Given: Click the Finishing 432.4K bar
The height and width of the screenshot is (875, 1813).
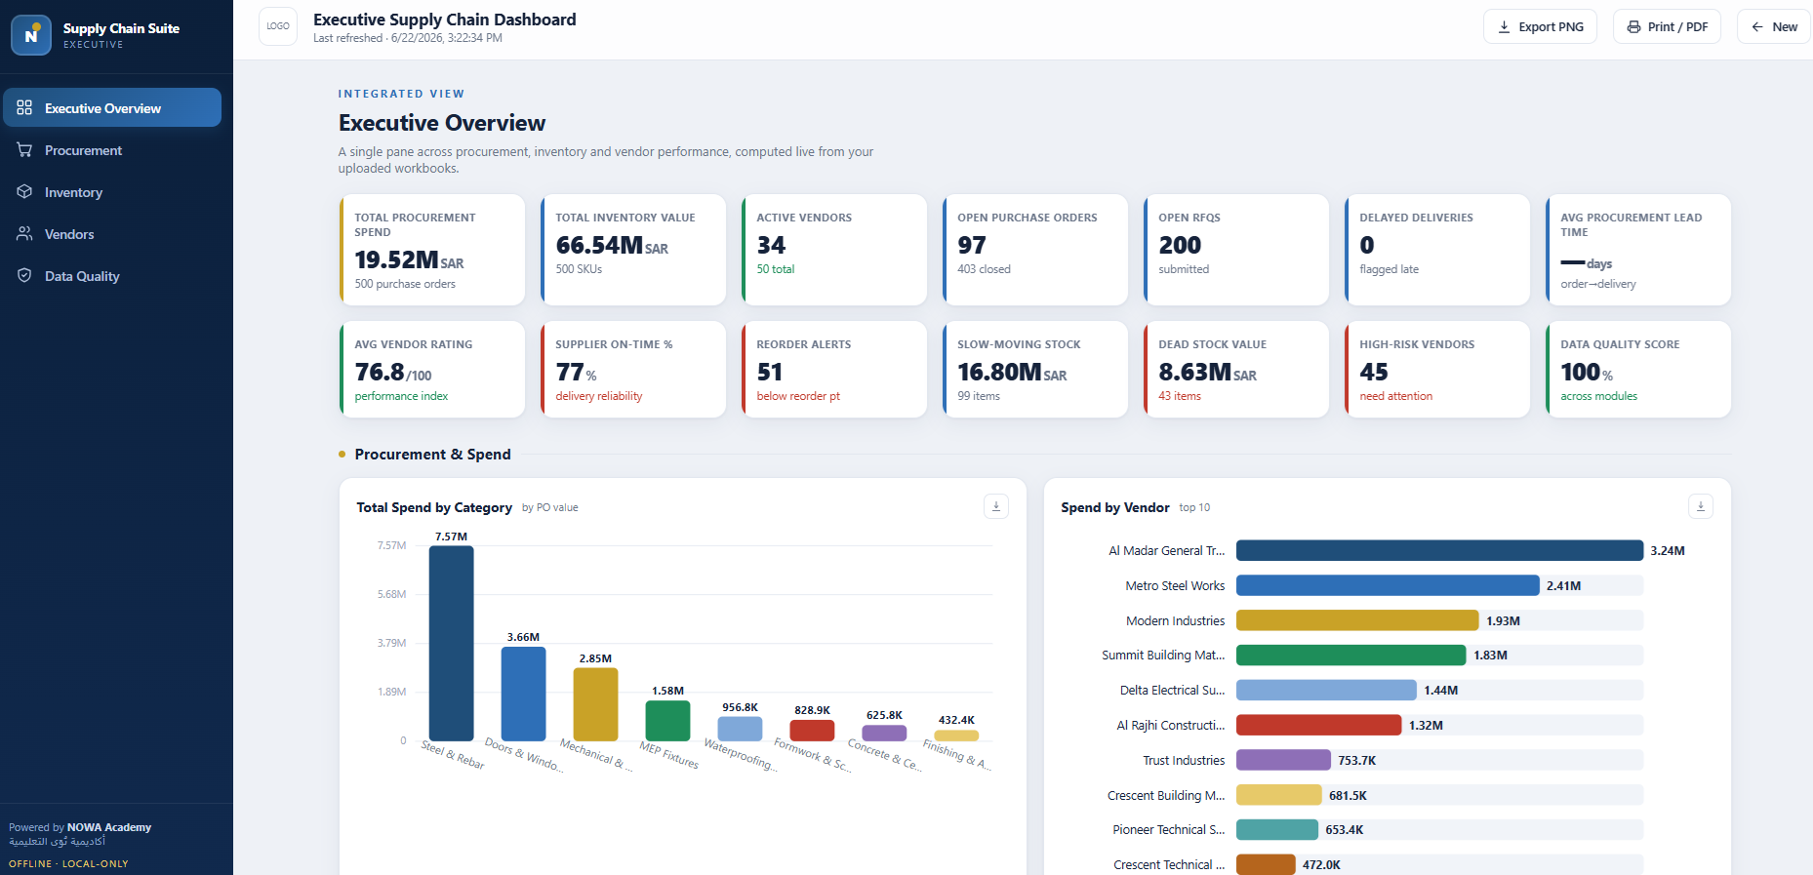Looking at the screenshot, I should 956,736.
